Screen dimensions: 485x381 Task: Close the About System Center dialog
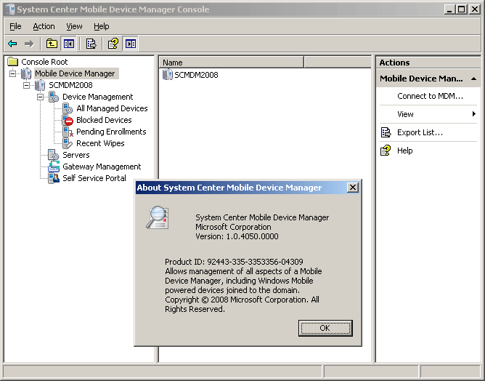tap(353, 188)
